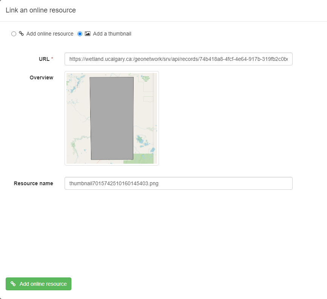Click the green "Add online resource" button
327x299 pixels.
tap(39, 284)
